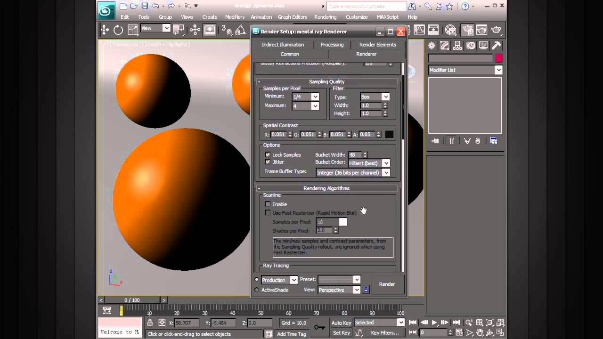
Task: Click the Configure Modifier Sets icon
Action: tap(493, 141)
